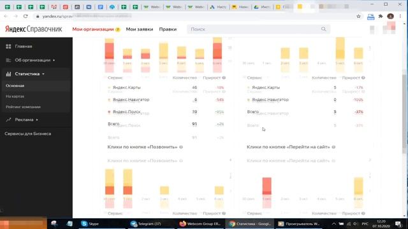Screen dimensions: 408x229
Task: Click the Реклама trend-line icon
Action: 8,120
